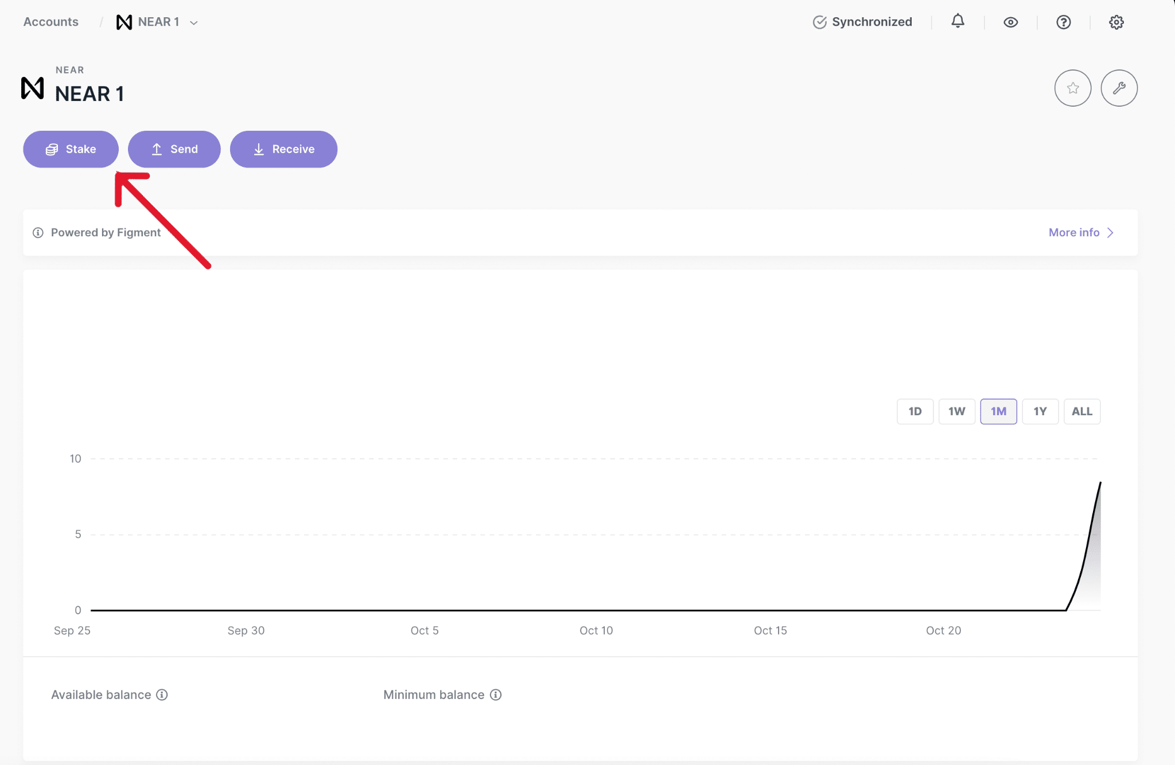Image resolution: width=1175 pixels, height=765 pixels.
Task: Go to Accounts breadcrumb
Action: tap(50, 22)
